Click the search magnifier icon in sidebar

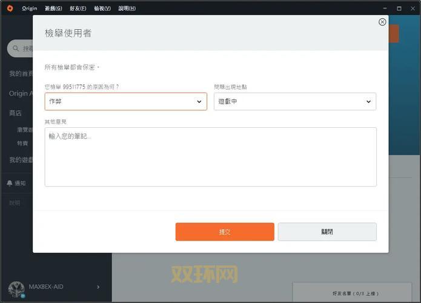[16, 48]
